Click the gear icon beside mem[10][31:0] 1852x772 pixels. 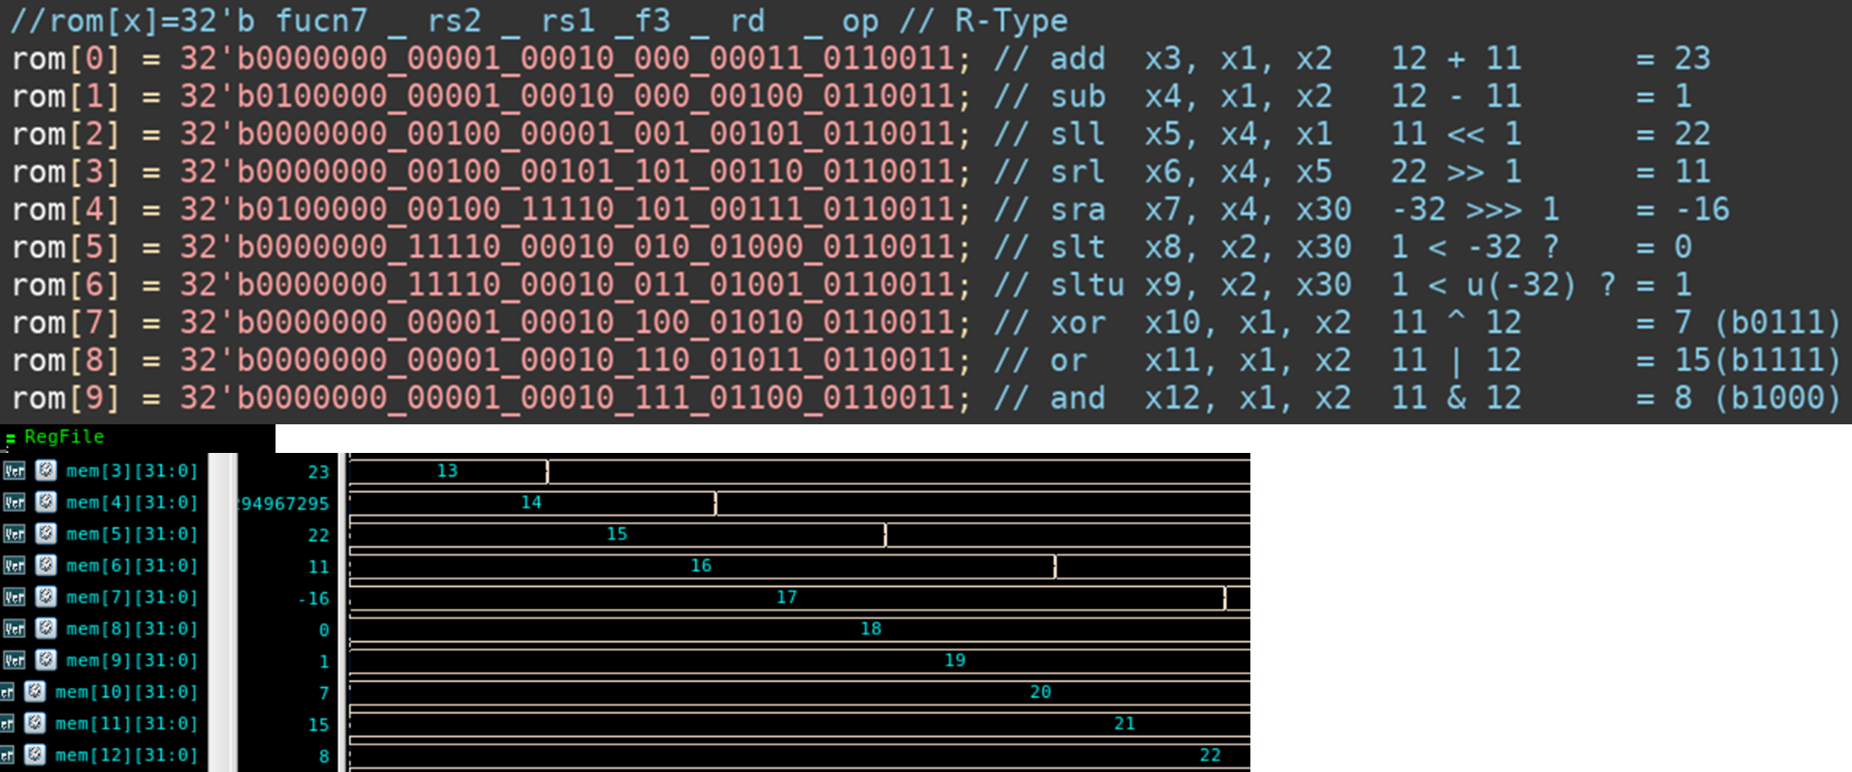pos(35,692)
